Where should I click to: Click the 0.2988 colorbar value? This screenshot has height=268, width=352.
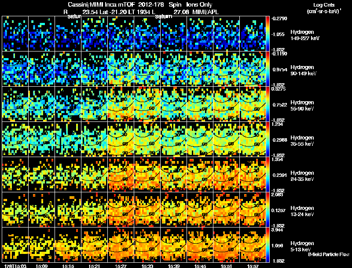[280, 140]
